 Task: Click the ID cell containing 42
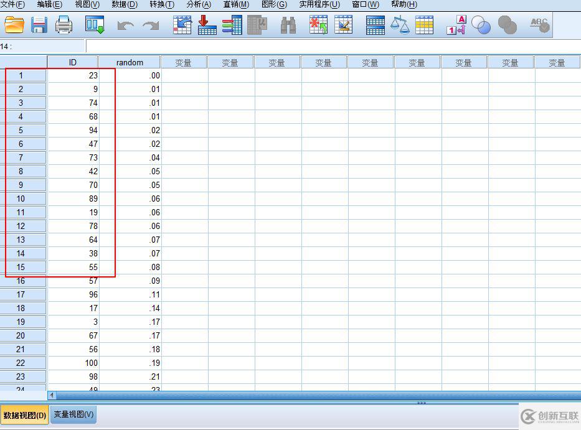pyautogui.click(x=73, y=172)
